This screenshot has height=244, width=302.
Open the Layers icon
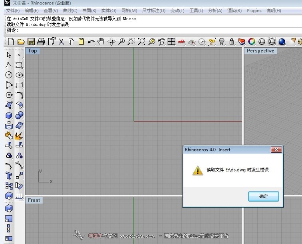[242, 42]
